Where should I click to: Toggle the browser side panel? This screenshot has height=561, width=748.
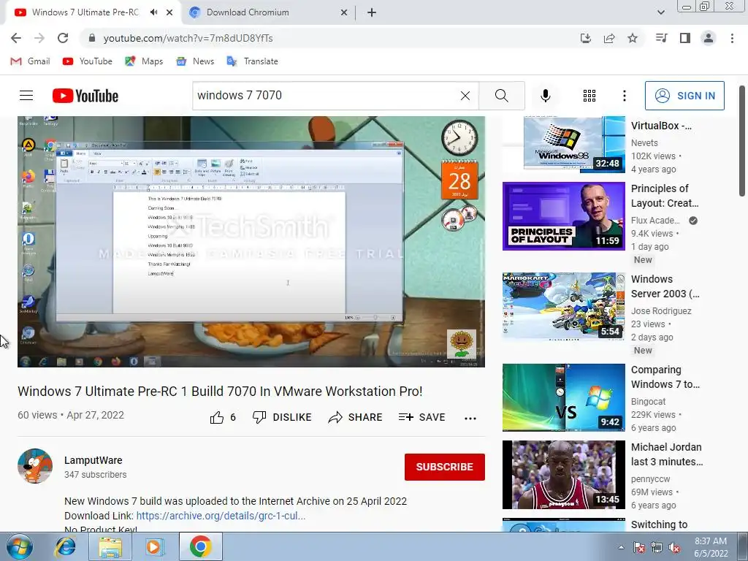point(685,38)
